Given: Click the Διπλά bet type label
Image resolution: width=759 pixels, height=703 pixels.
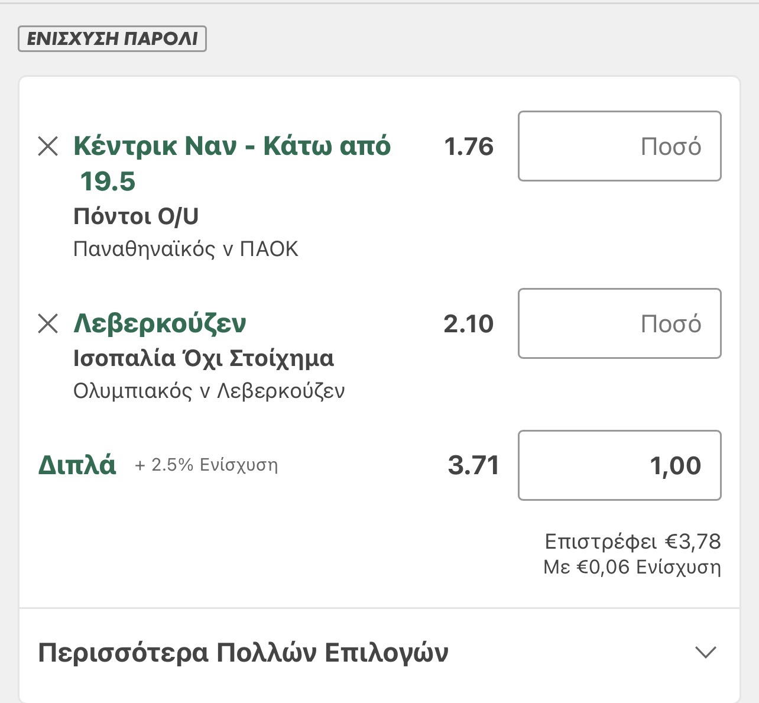Looking at the screenshot, I should tap(77, 465).
